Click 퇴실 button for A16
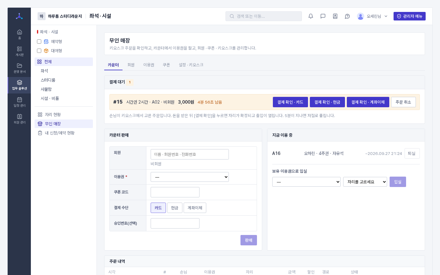 click(412, 153)
